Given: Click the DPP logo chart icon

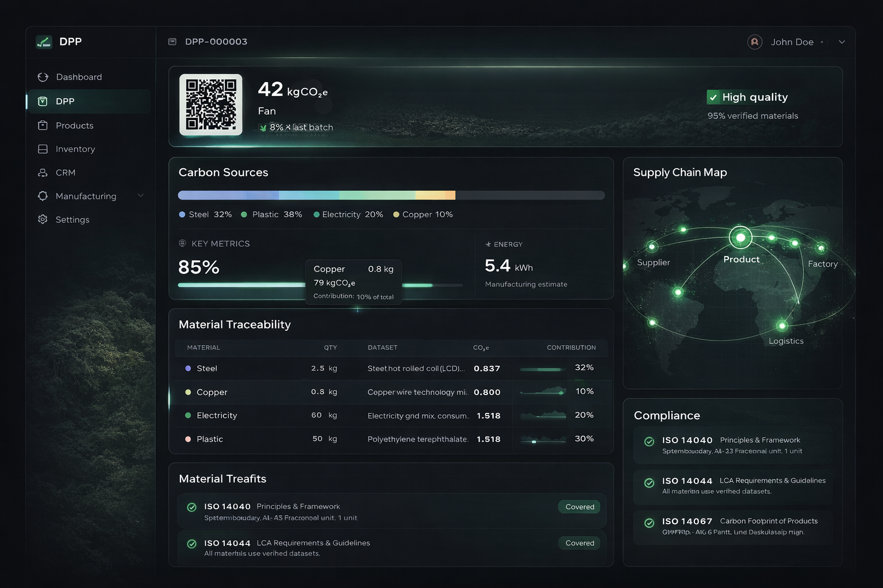Looking at the screenshot, I should point(44,41).
